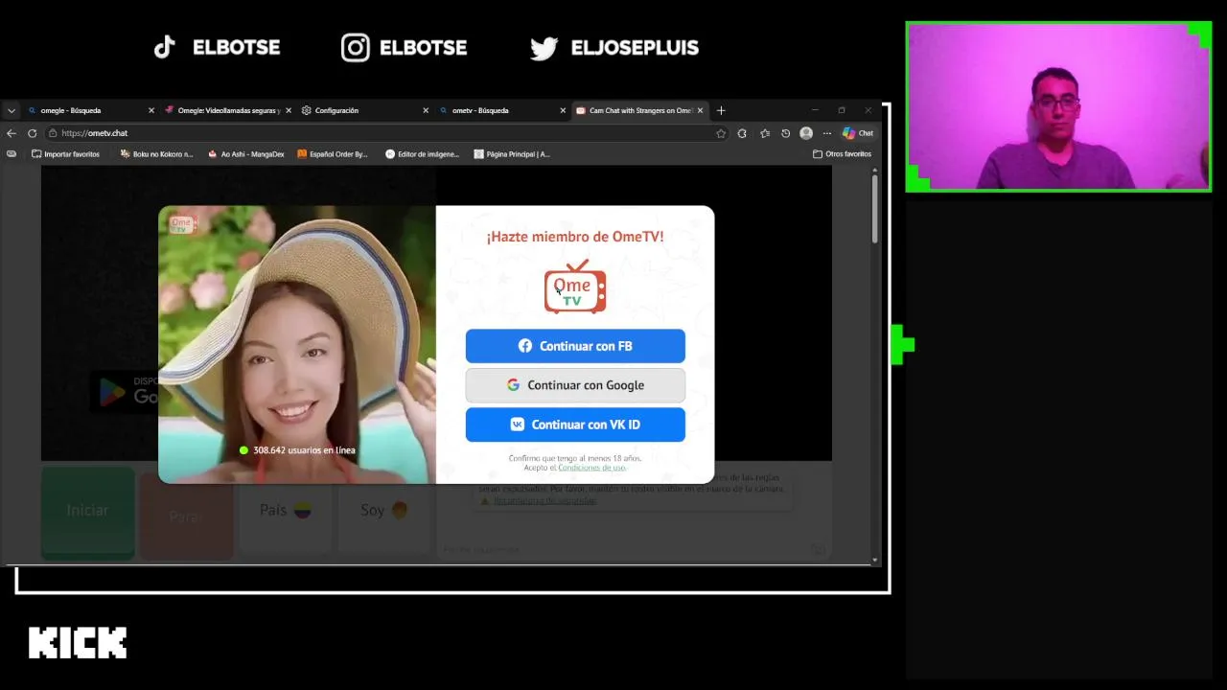1227x690 pixels.
Task: Click the streamer webcam feed
Action: 1058,106
